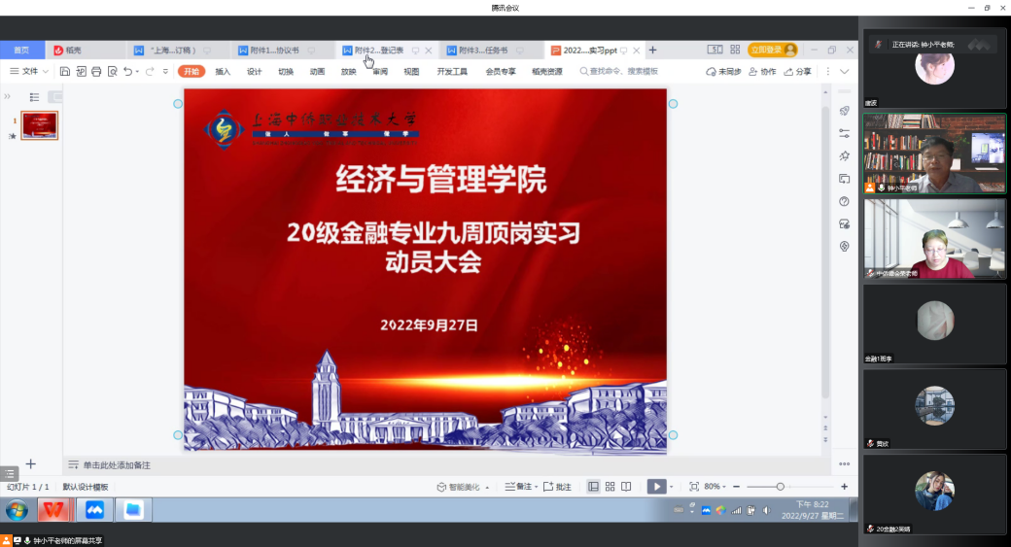The image size is (1011, 547).
Task: Start slideshow with the play button
Action: click(x=657, y=487)
